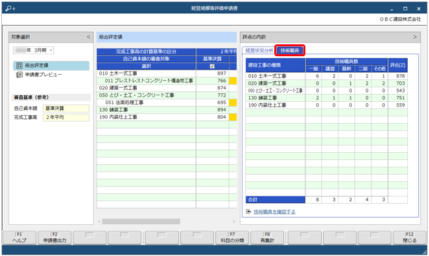Viewport: 429px width, 256px height.
Task: Click F2 申請書出力 button
Action: (54, 237)
